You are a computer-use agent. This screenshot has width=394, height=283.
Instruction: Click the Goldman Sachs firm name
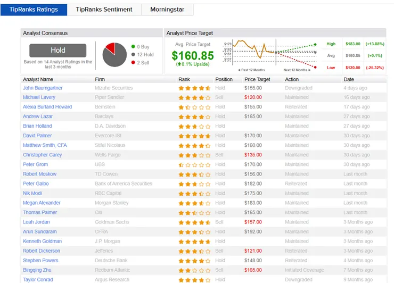(112, 222)
